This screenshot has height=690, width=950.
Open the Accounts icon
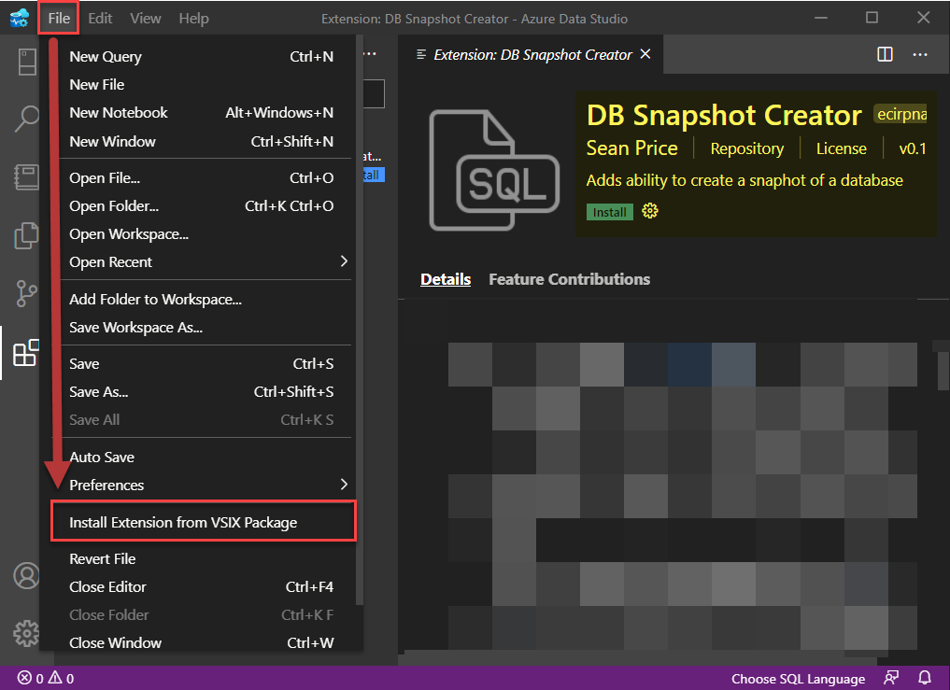click(27, 575)
